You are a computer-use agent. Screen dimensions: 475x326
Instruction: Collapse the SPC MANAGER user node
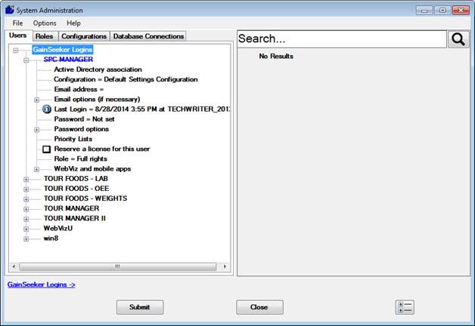pyautogui.click(x=26, y=60)
